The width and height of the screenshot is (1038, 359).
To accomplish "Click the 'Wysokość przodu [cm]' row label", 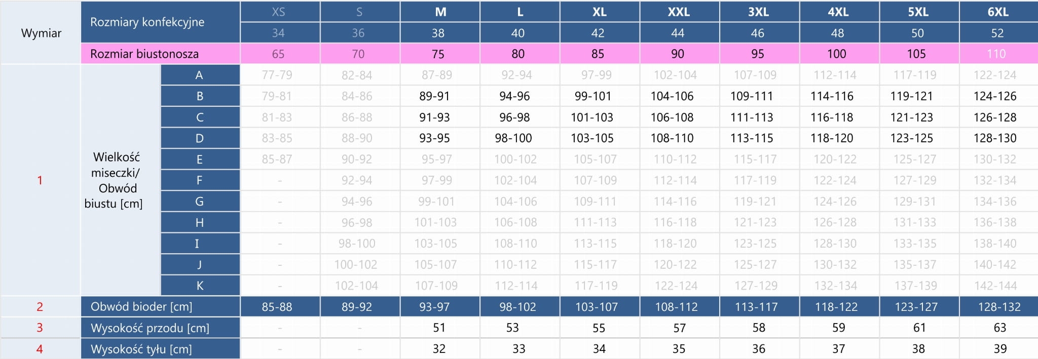I will [150, 328].
